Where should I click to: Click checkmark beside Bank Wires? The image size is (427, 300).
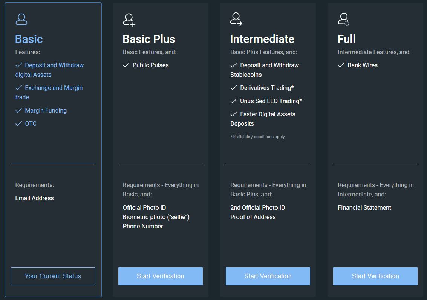[x=341, y=65]
